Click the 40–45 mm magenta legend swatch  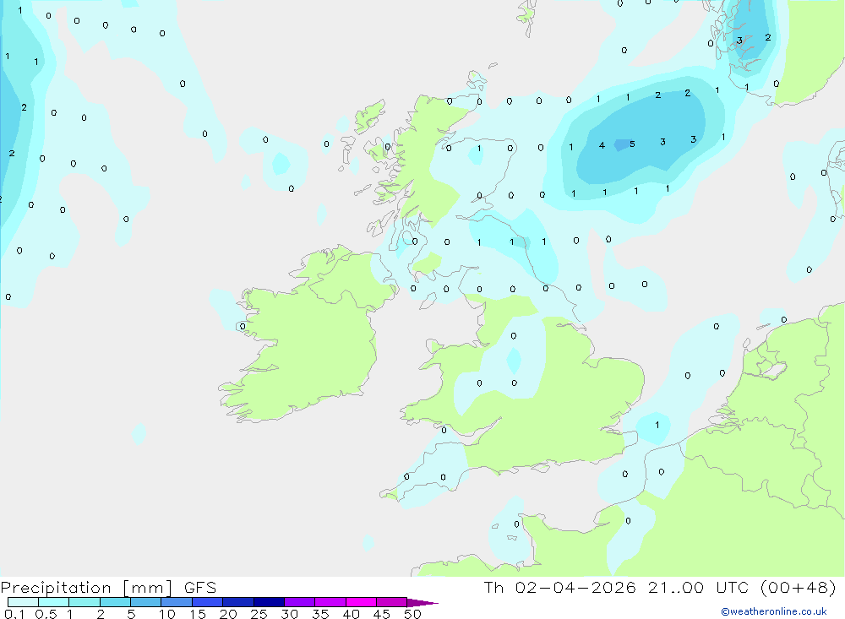[361, 602]
